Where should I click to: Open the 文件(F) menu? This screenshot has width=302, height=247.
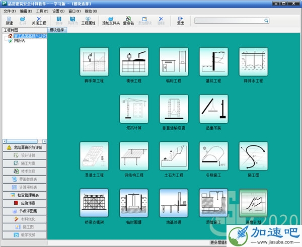click(x=10, y=11)
